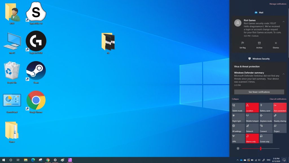
Task: Click Clear all notifications
Action: pos(278,99)
